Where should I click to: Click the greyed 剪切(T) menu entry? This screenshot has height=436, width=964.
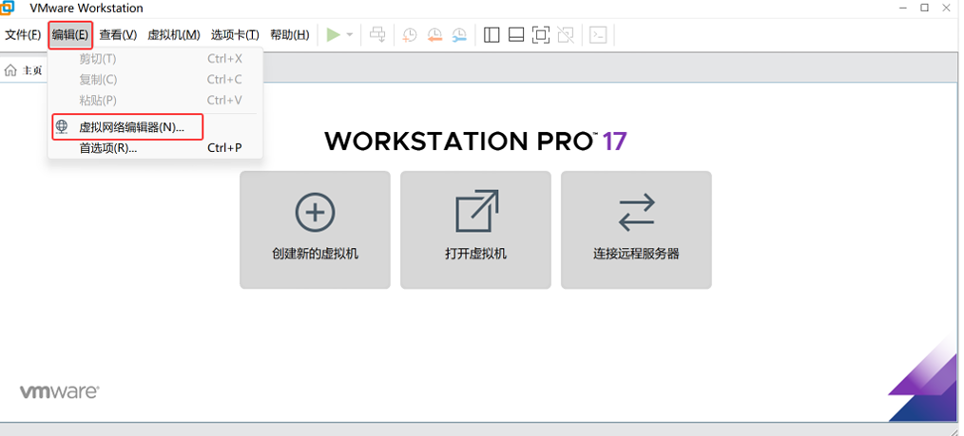tap(155, 59)
